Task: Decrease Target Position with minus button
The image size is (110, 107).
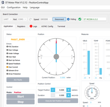Action: click(53, 90)
